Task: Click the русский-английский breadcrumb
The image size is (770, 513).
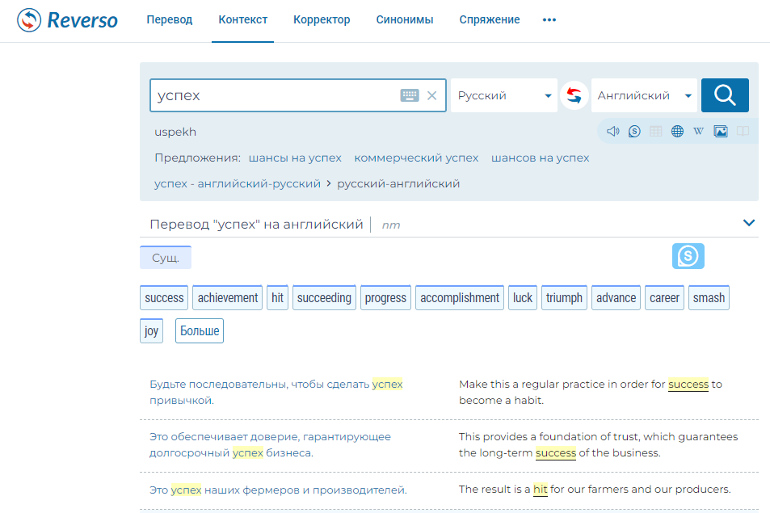Action: 398,183
